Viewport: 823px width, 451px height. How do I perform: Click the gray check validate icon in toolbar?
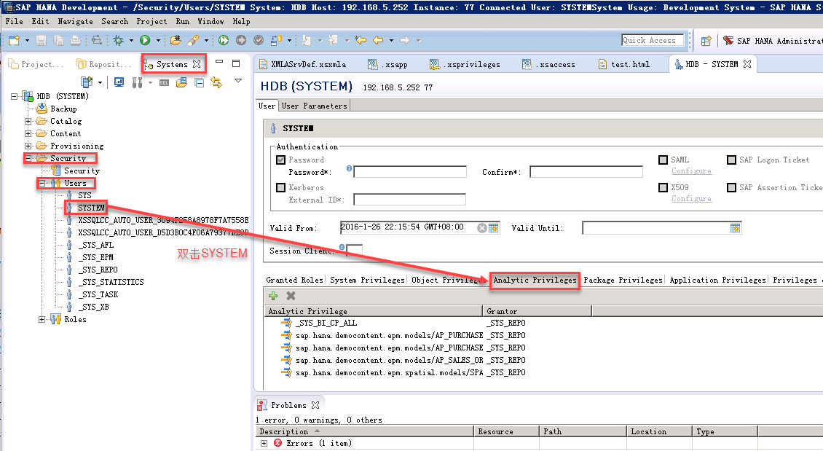[x=259, y=40]
